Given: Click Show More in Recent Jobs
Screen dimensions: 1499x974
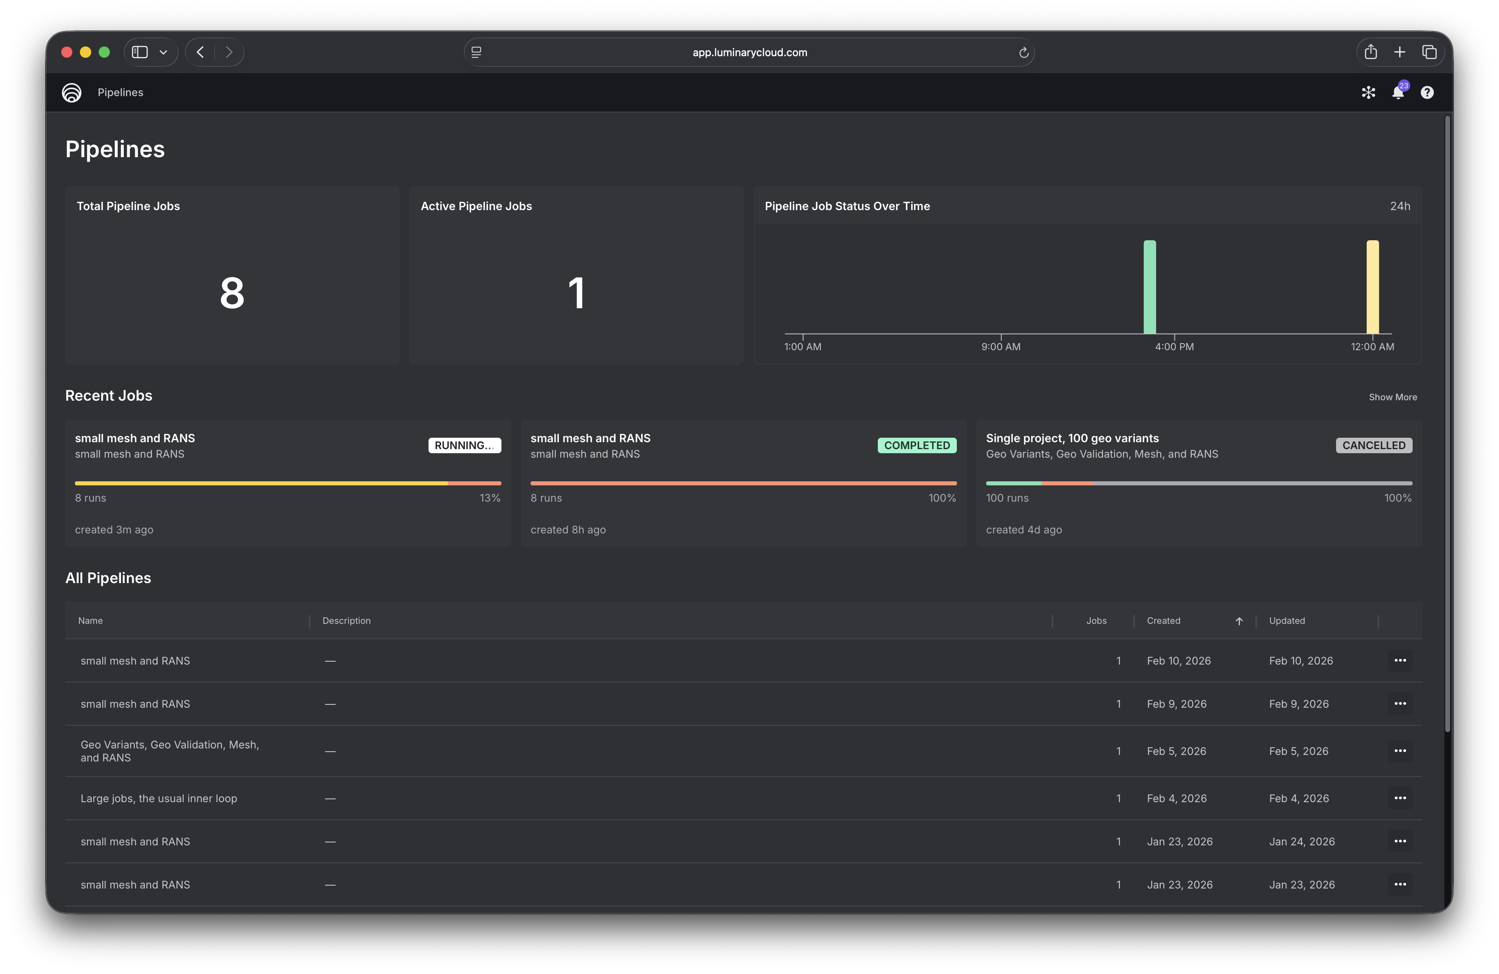Looking at the screenshot, I should tap(1392, 397).
